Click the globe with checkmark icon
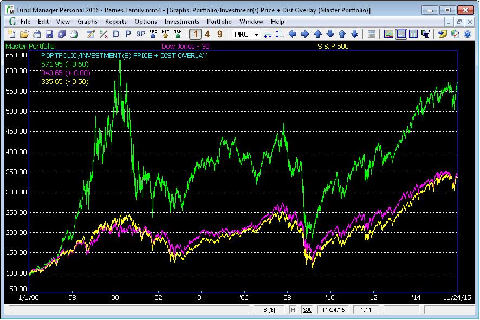 [455, 34]
